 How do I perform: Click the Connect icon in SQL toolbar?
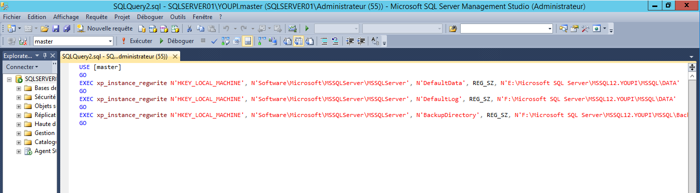[x=12, y=41]
